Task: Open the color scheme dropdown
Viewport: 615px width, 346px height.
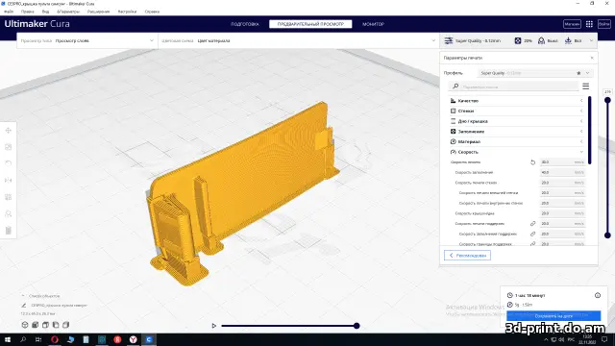Action: pos(299,40)
